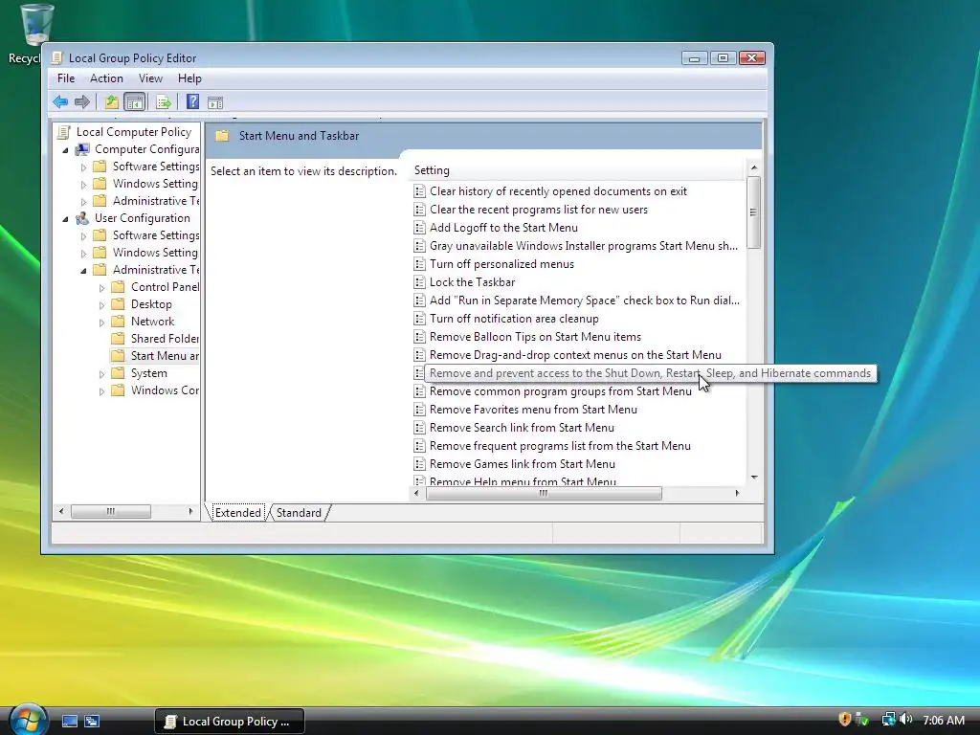Viewport: 980px width, 735px height.
Task: Click the Show Desktop quick launch icon
Action: (x=69, y=721)
